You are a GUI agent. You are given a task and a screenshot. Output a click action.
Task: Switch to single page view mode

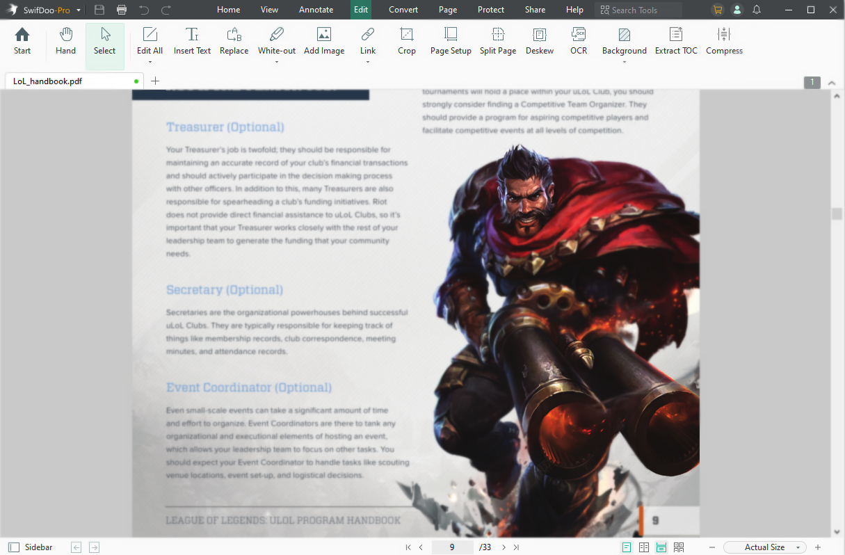click(627, 547)
